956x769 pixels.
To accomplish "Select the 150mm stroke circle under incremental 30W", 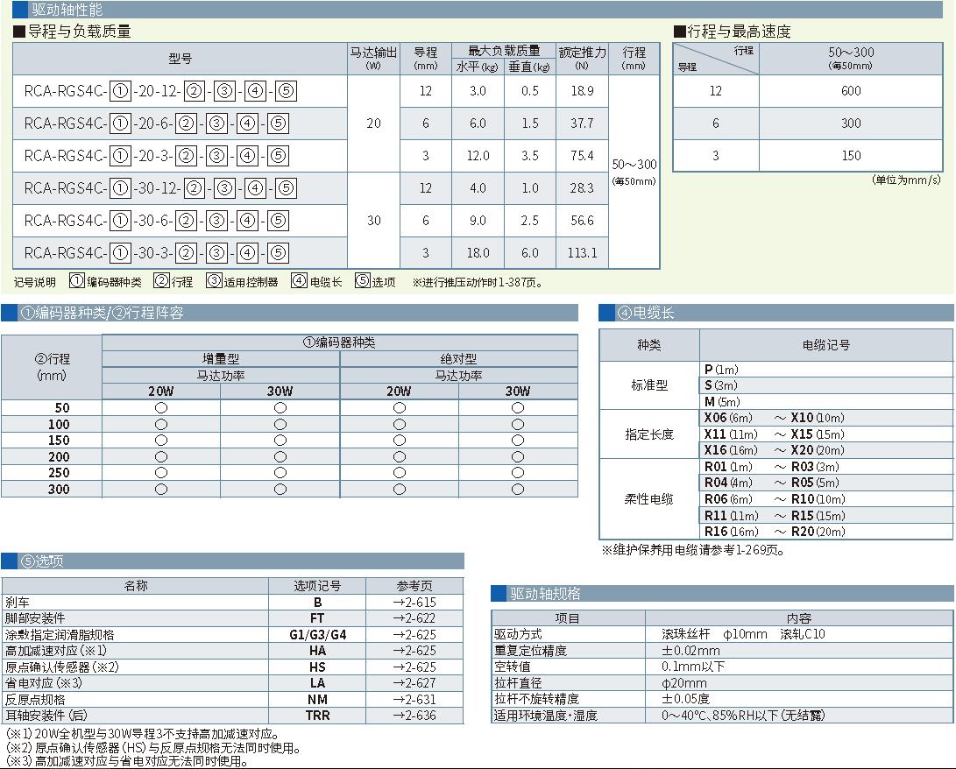I will click(280, 441).
